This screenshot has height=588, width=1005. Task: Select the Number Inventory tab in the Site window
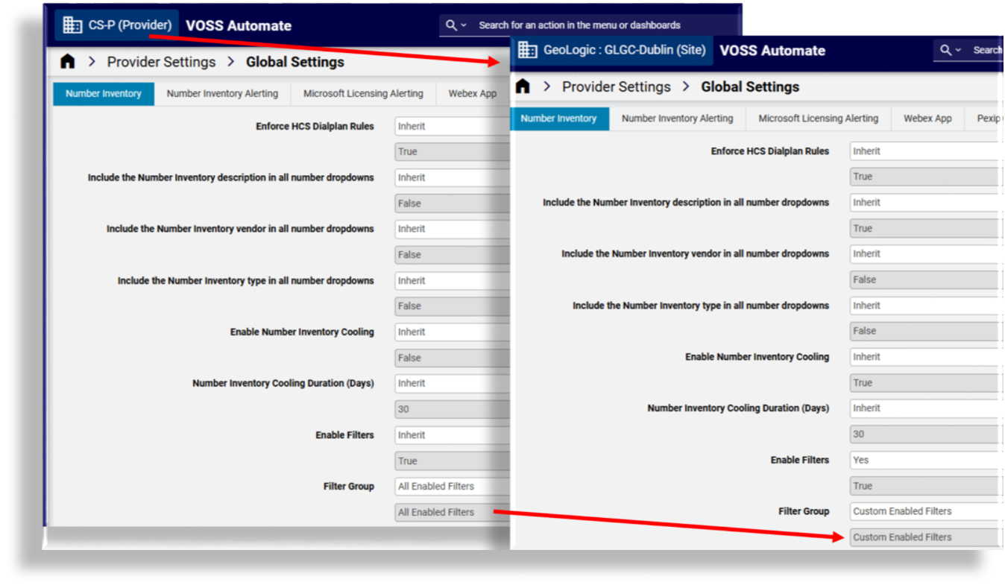pyautogui.click(x=558, y=118)
